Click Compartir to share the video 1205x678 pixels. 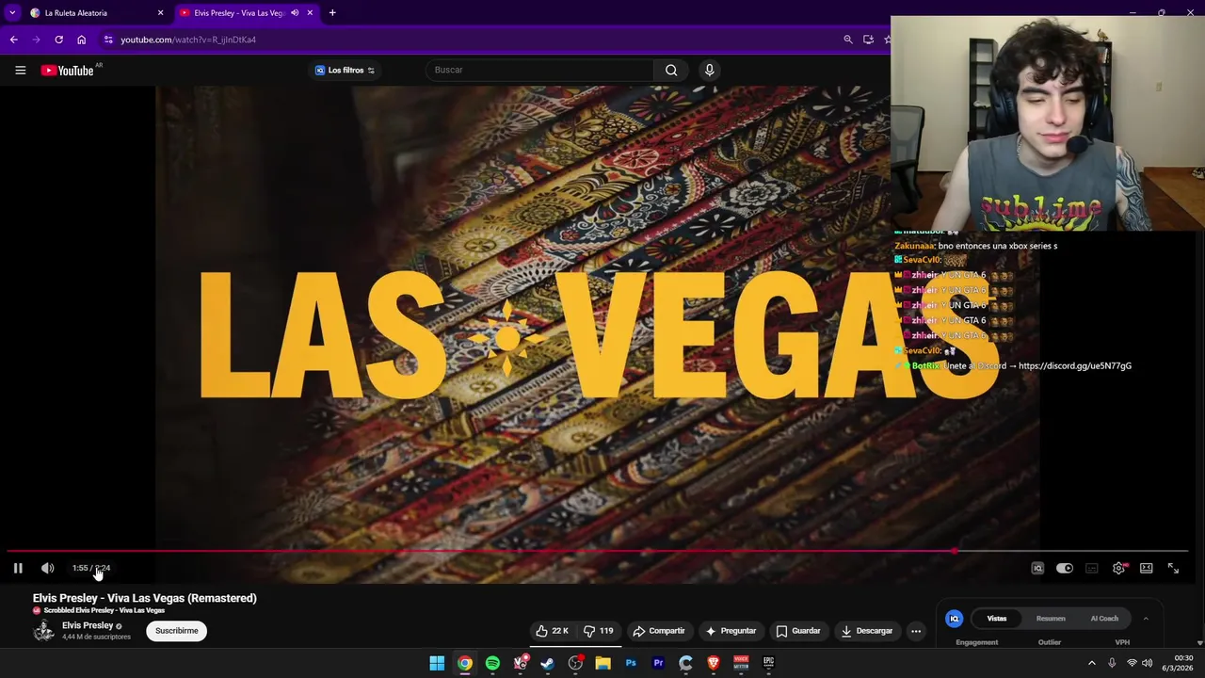[x=659, y=631]
